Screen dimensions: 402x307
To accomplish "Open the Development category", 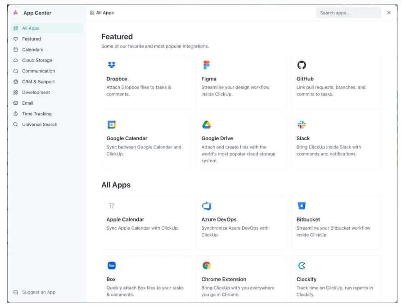I will point(47,93).
